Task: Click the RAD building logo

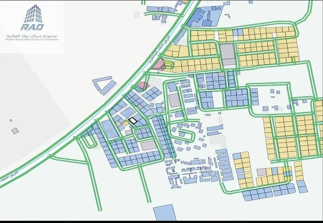Action: [32, 17]
